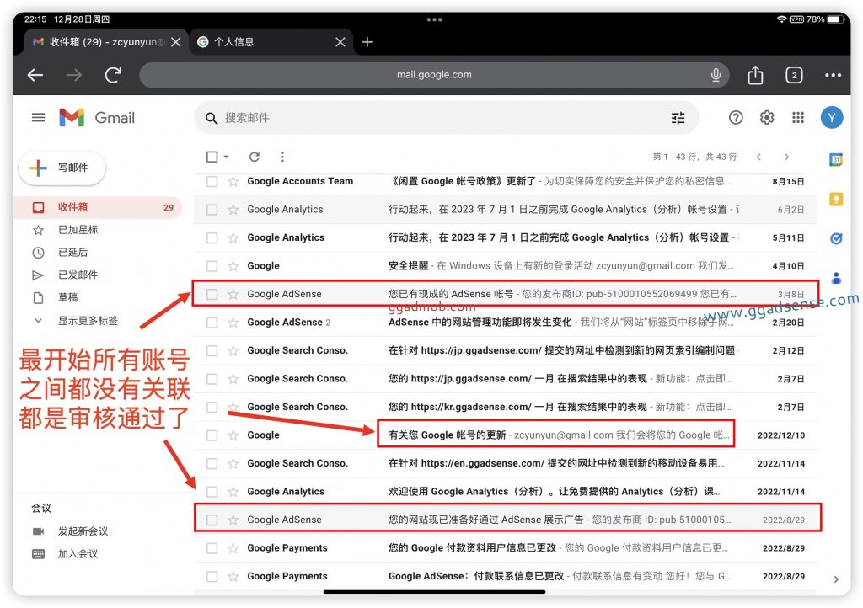Open Gmail support help icon
Viewport: 863px width, 608px height.
pos(736,118)
